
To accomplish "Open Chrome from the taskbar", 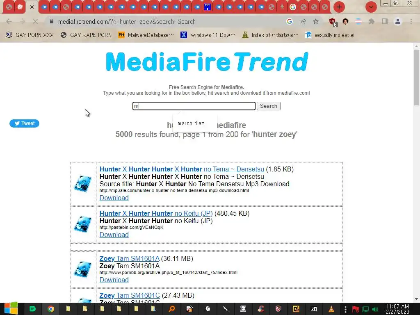I will [50, 309].
